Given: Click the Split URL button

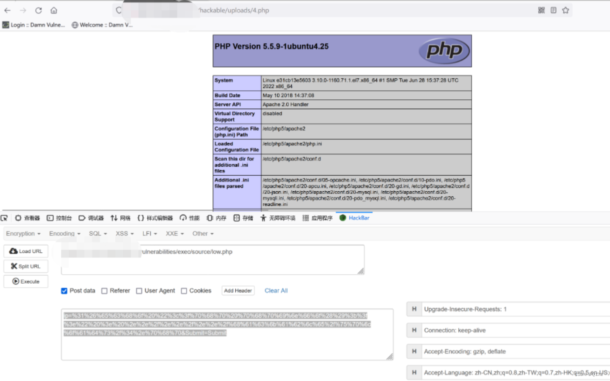Looking at the screenshot, I should click(26, 266).
